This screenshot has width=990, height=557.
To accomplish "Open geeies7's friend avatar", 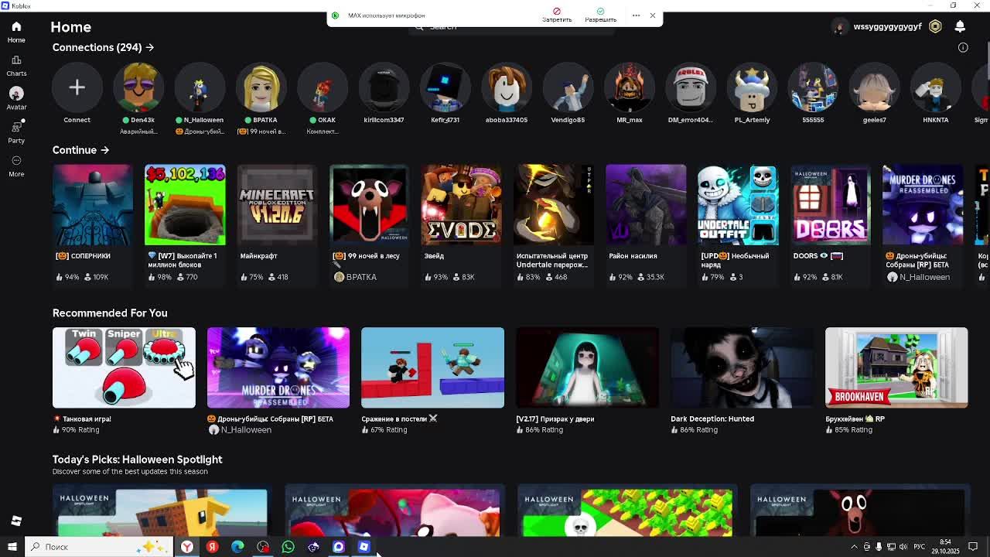I will click(x=874, y=87).
